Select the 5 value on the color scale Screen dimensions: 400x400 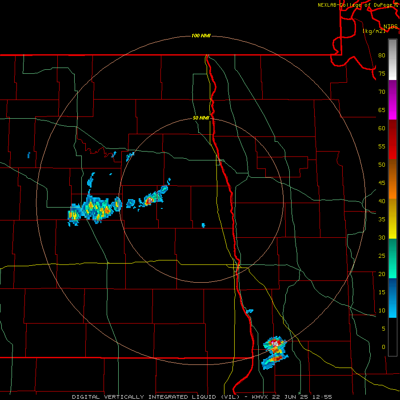[384, 328]
